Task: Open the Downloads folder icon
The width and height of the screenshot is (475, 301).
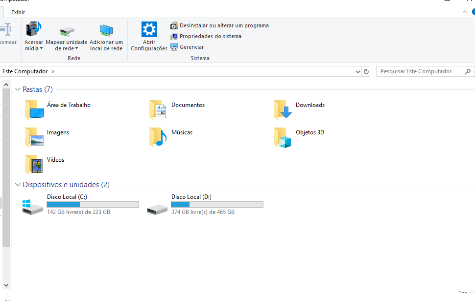Action: (283, 110)
